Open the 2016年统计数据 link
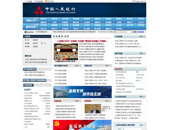 click(x=61, y=83)
